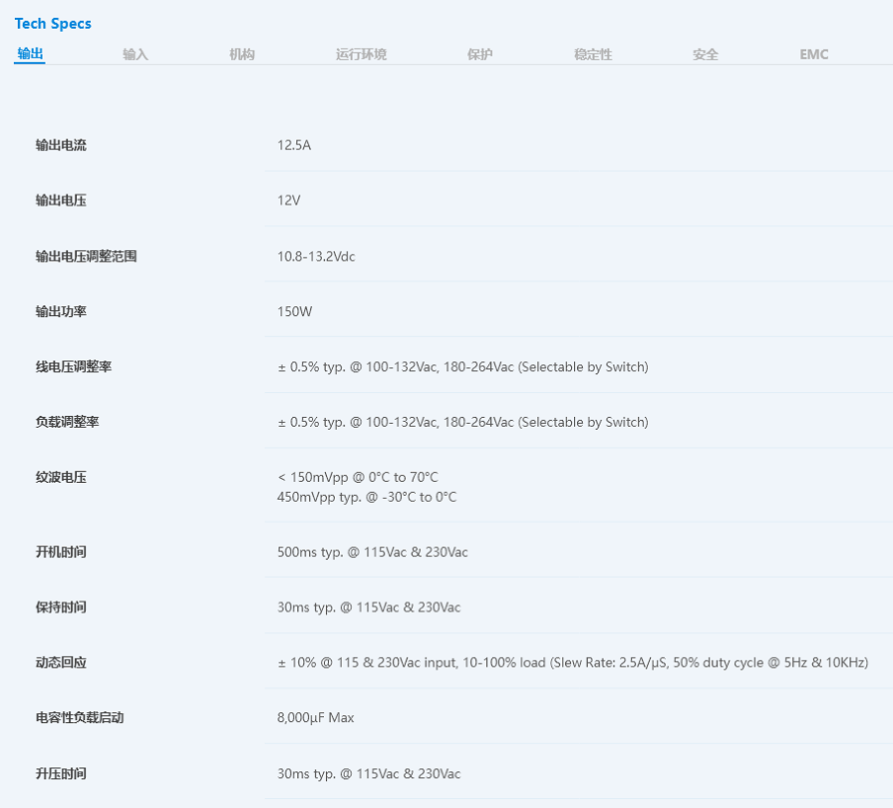This screenshot has height=808, width=893.
Task: Open the 保护 tab
Action: click(x=479, y=54)
